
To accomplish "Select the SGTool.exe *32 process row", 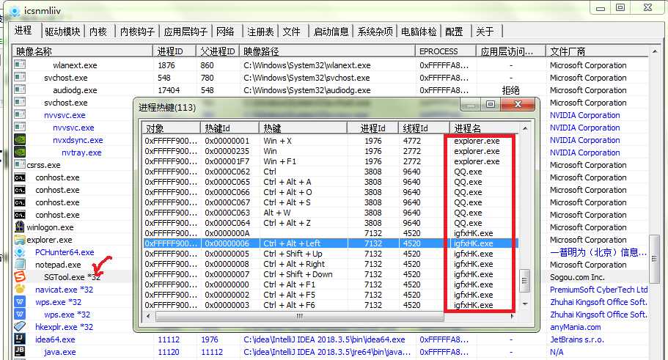I will [x=73, y=277].
